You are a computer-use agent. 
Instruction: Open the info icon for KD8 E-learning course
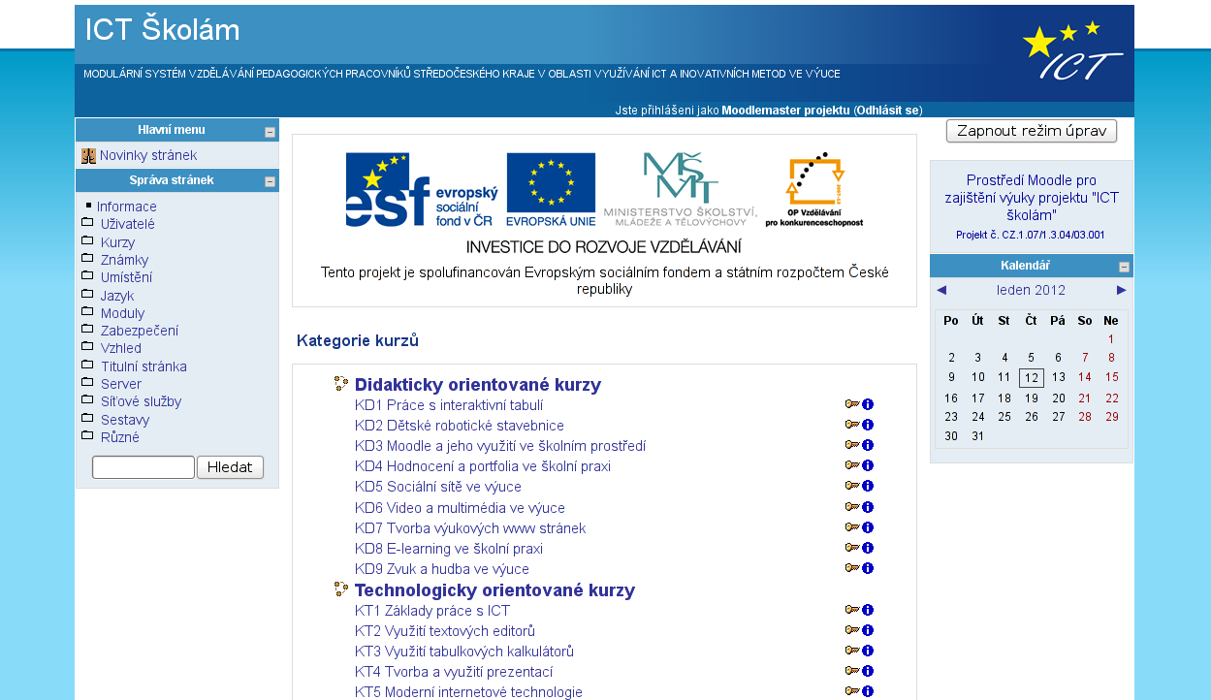coord(868,548)
